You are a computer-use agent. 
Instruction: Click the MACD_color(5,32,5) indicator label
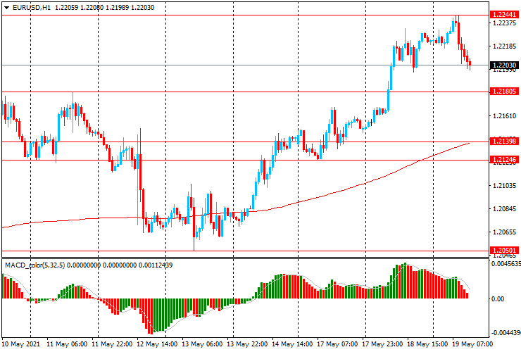pyautogui.click(x=35, y=265)
